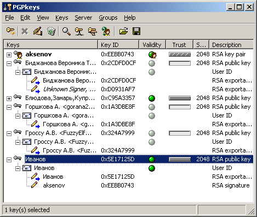This screenshot has width=257, height=217.
Task: Click Key ID 0xC95A3357
Action: click(x=118, y=98)
